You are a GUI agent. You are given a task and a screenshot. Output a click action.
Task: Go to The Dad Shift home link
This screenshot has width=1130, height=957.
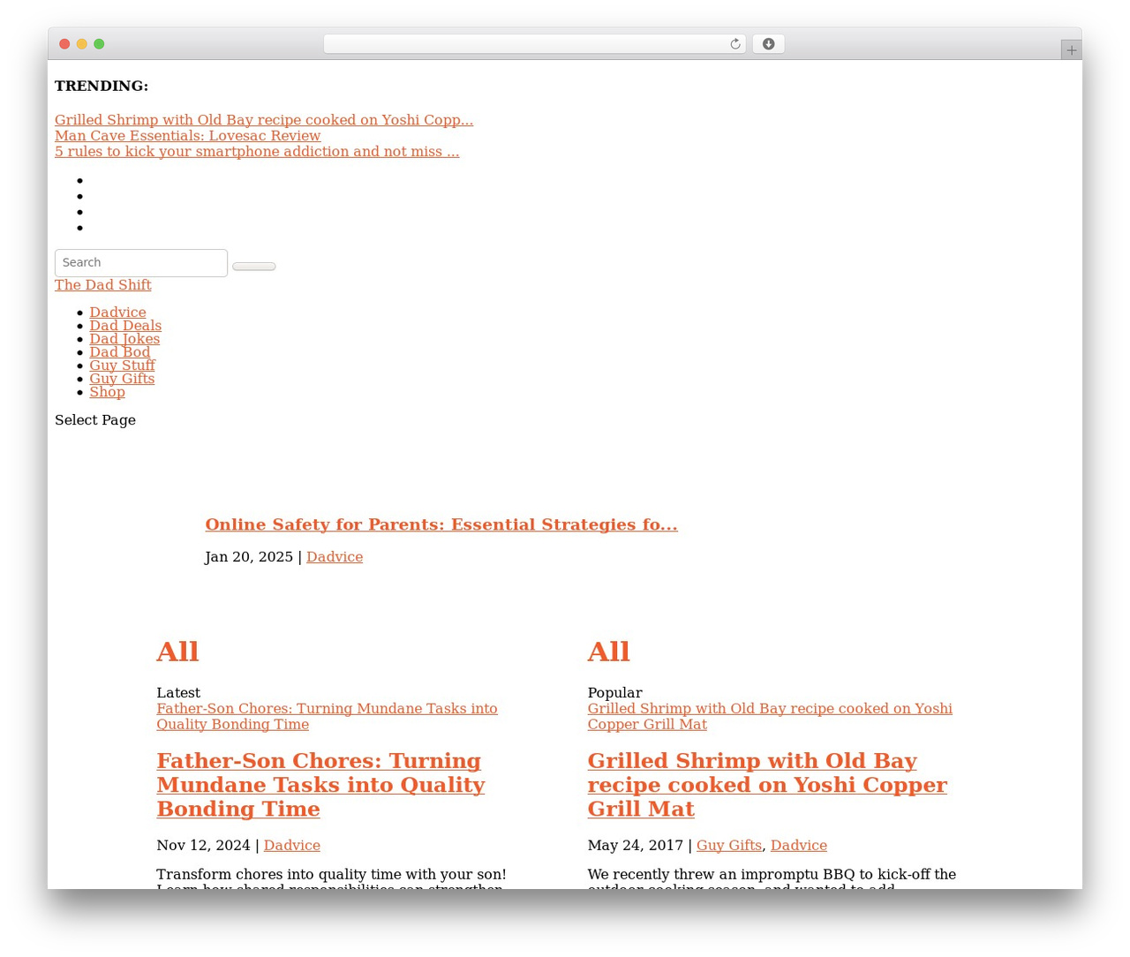(x=103, y=285)
